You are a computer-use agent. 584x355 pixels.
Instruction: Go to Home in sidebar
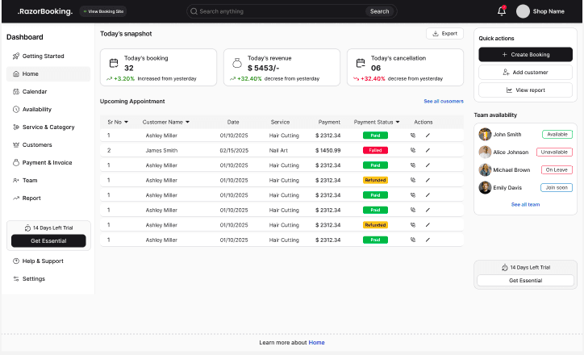pos(48,73)
